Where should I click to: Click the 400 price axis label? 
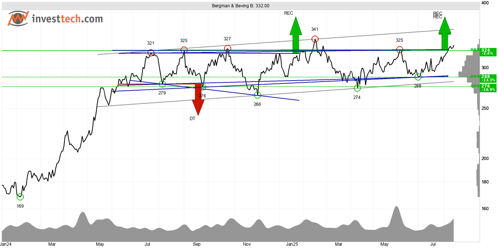point(485,3)
